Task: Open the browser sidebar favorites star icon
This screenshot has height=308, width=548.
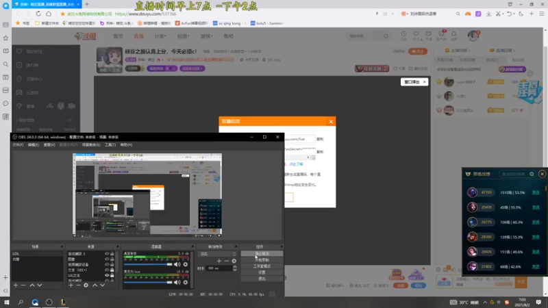Action: click(5, 38)
